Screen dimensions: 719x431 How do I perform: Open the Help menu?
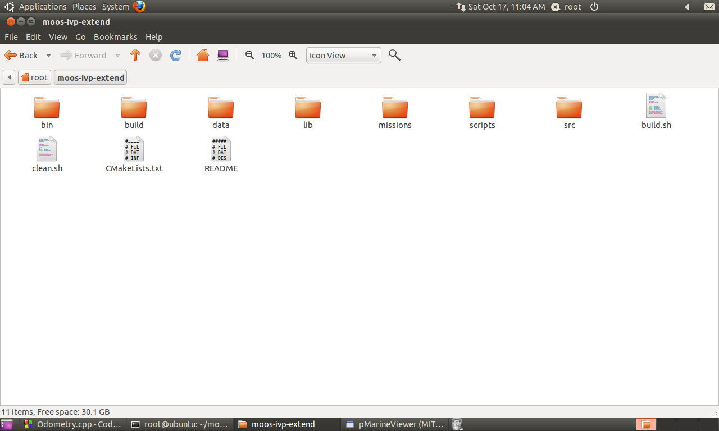154,37
